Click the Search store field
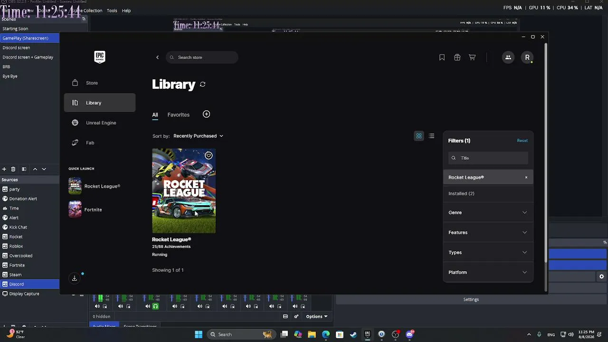Screen dimensions: 608x342 (202, 57)
